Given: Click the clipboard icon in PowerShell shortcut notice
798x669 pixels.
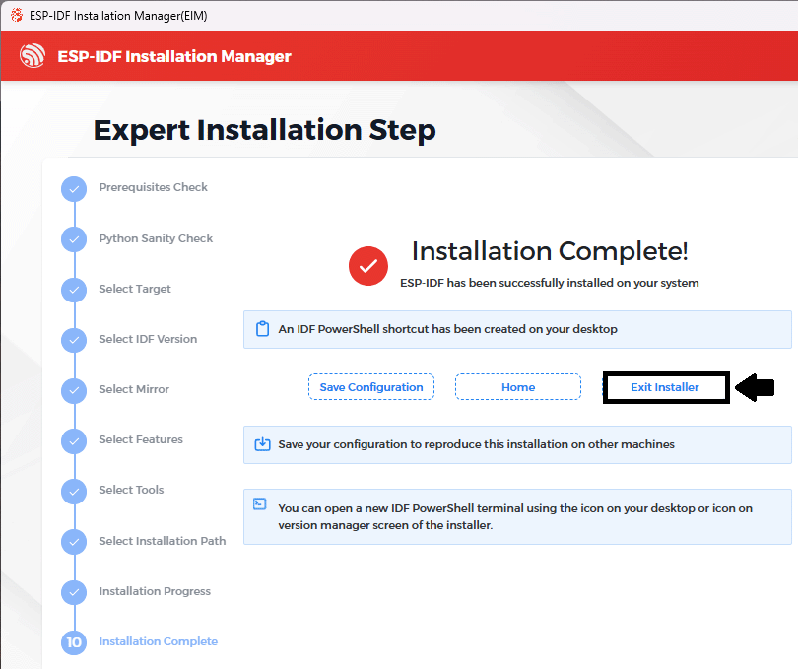Looking at the screenshot, I should (x=263, y=329).
